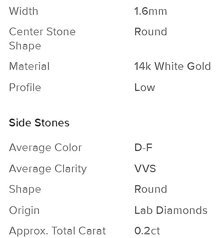
Task: Click the word Gold in Material value
Action: 199,66
